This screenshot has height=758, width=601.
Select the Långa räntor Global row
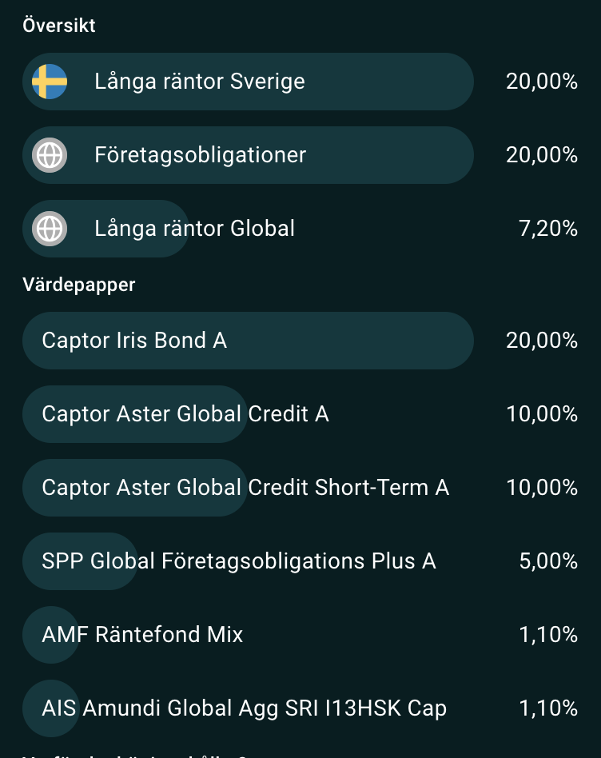pyautogui.click(x=300, y=229)
